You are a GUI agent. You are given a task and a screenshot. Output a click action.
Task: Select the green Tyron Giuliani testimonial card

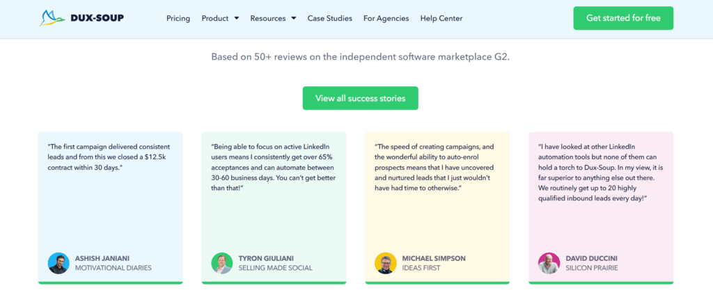[274, 208]
